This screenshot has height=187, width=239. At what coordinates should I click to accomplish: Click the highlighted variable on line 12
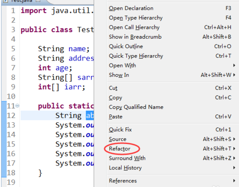pos(90,115)
